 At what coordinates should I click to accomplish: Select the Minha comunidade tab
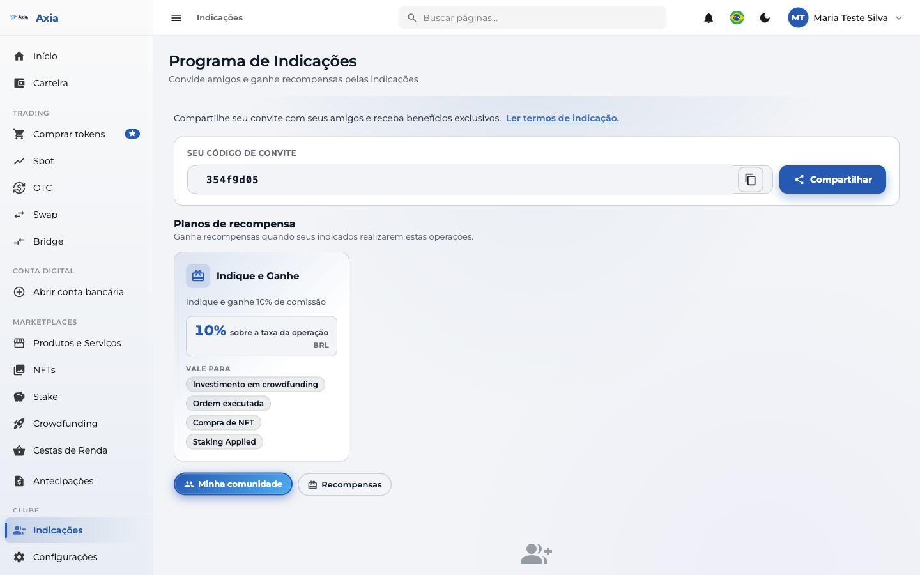[233, 484]
